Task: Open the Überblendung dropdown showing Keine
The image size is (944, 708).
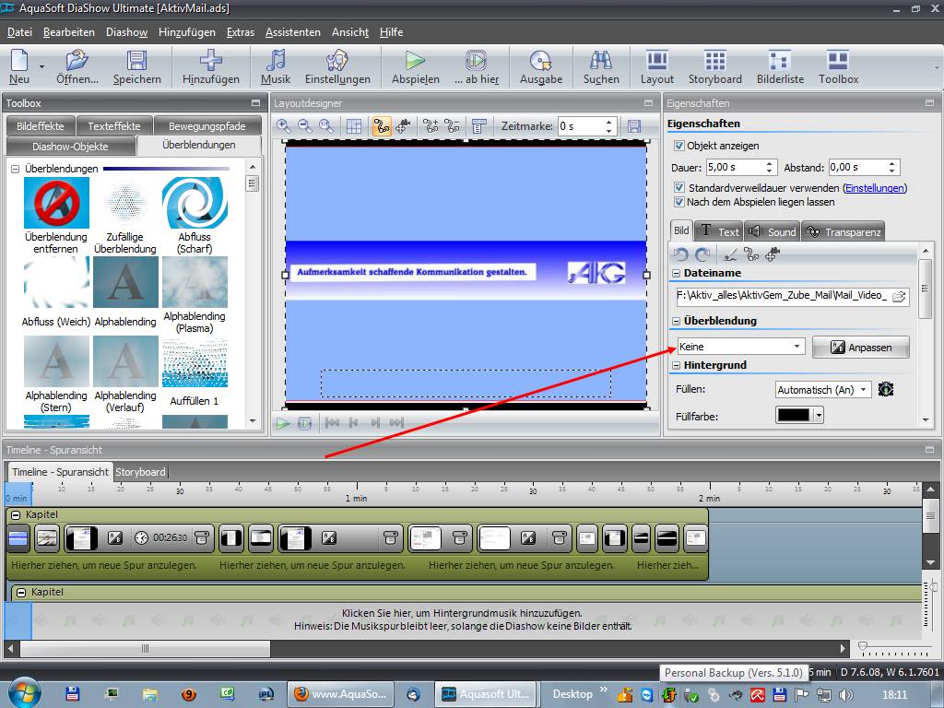Action: tap(741, 347)
